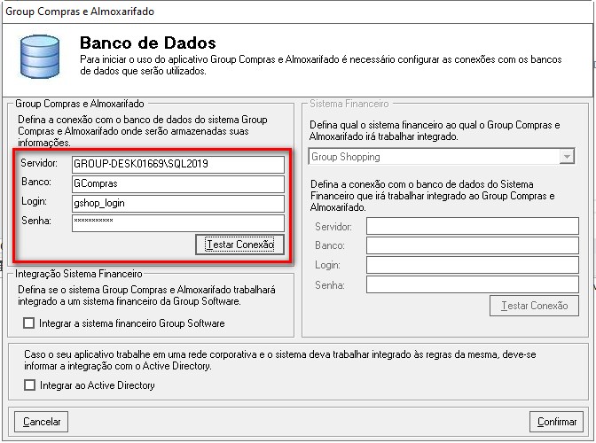Click the Login field with gshop_login
This screenshot has height=443, width=596.
click(x=178, y=204)
